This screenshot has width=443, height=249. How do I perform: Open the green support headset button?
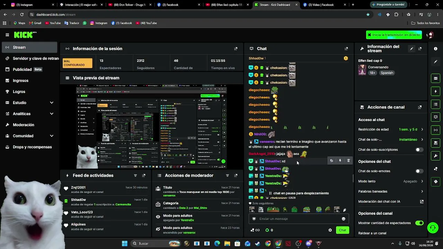433,228
